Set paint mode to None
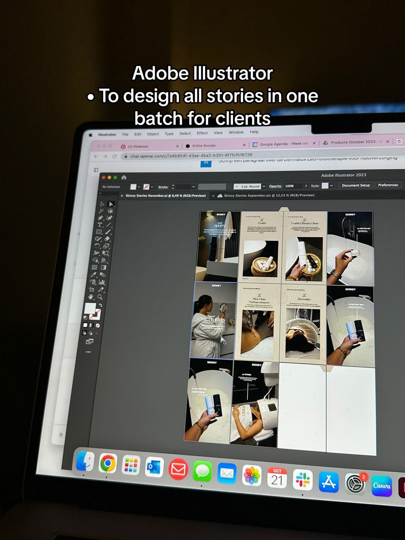This screenshot has width=405, height=540. point(98,325)
